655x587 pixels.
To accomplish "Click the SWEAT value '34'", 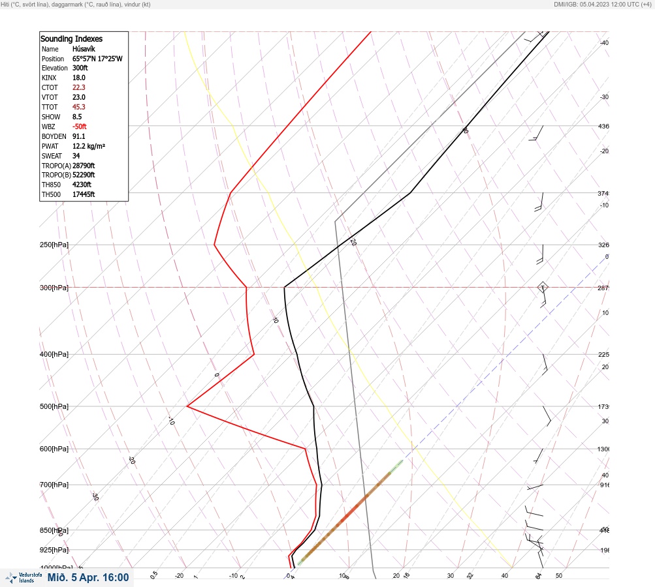I will [x=76, y=156].
